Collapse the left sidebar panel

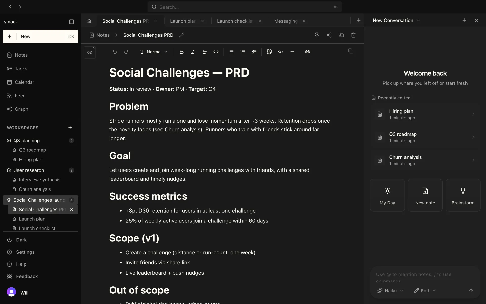coord(72,22)
